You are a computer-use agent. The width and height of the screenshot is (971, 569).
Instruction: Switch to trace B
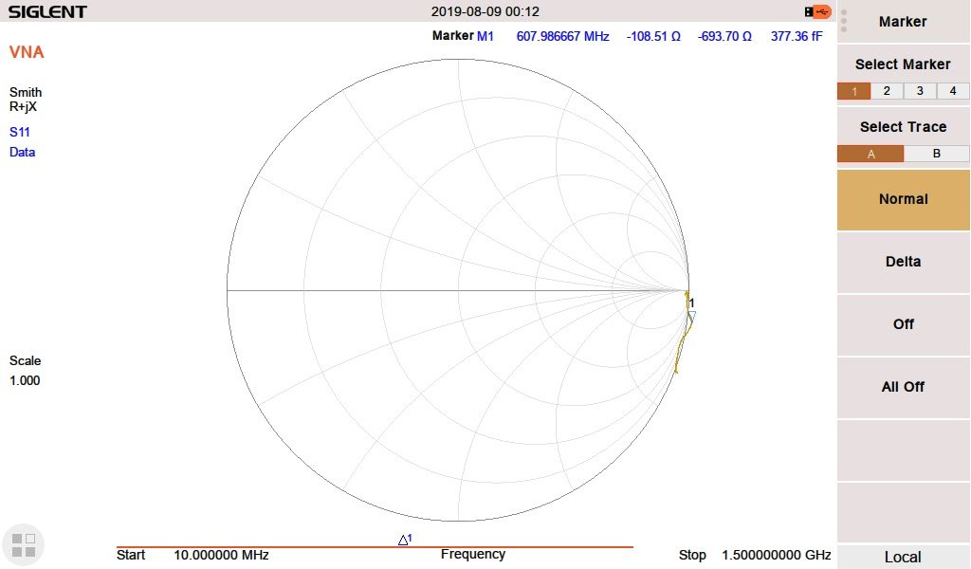pos(936,154)
